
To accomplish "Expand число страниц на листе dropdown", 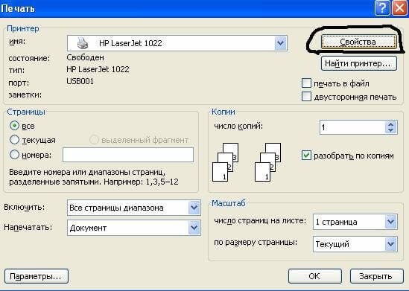I will pos(390,222).
